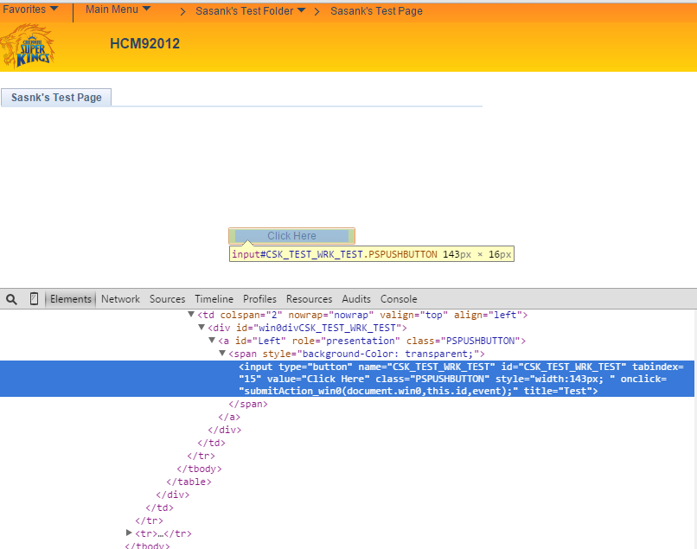Open the Sources DevTools tab
Image resolution: width=697 pixels, height=549 pixels.
[x=167, y=299]
